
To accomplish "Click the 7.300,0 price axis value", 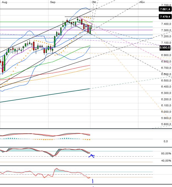I will [x=166, y=30].
